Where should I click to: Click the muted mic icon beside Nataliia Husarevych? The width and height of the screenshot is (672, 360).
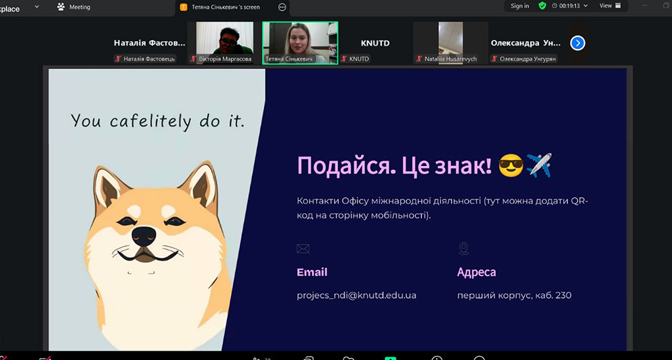click(x=419, y=59)
